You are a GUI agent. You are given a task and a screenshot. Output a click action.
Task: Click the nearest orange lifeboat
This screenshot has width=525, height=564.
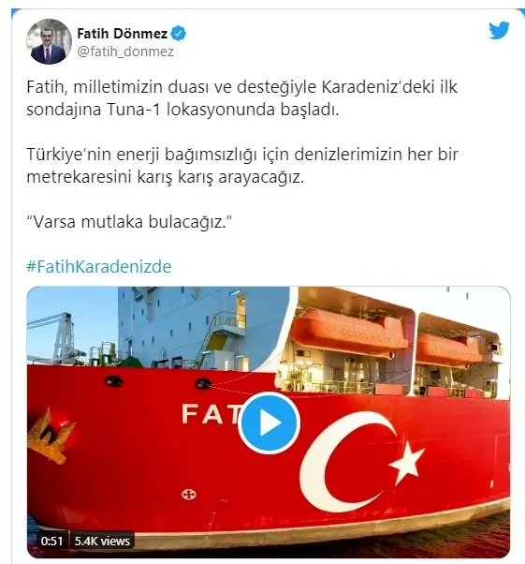pos(348,333)
